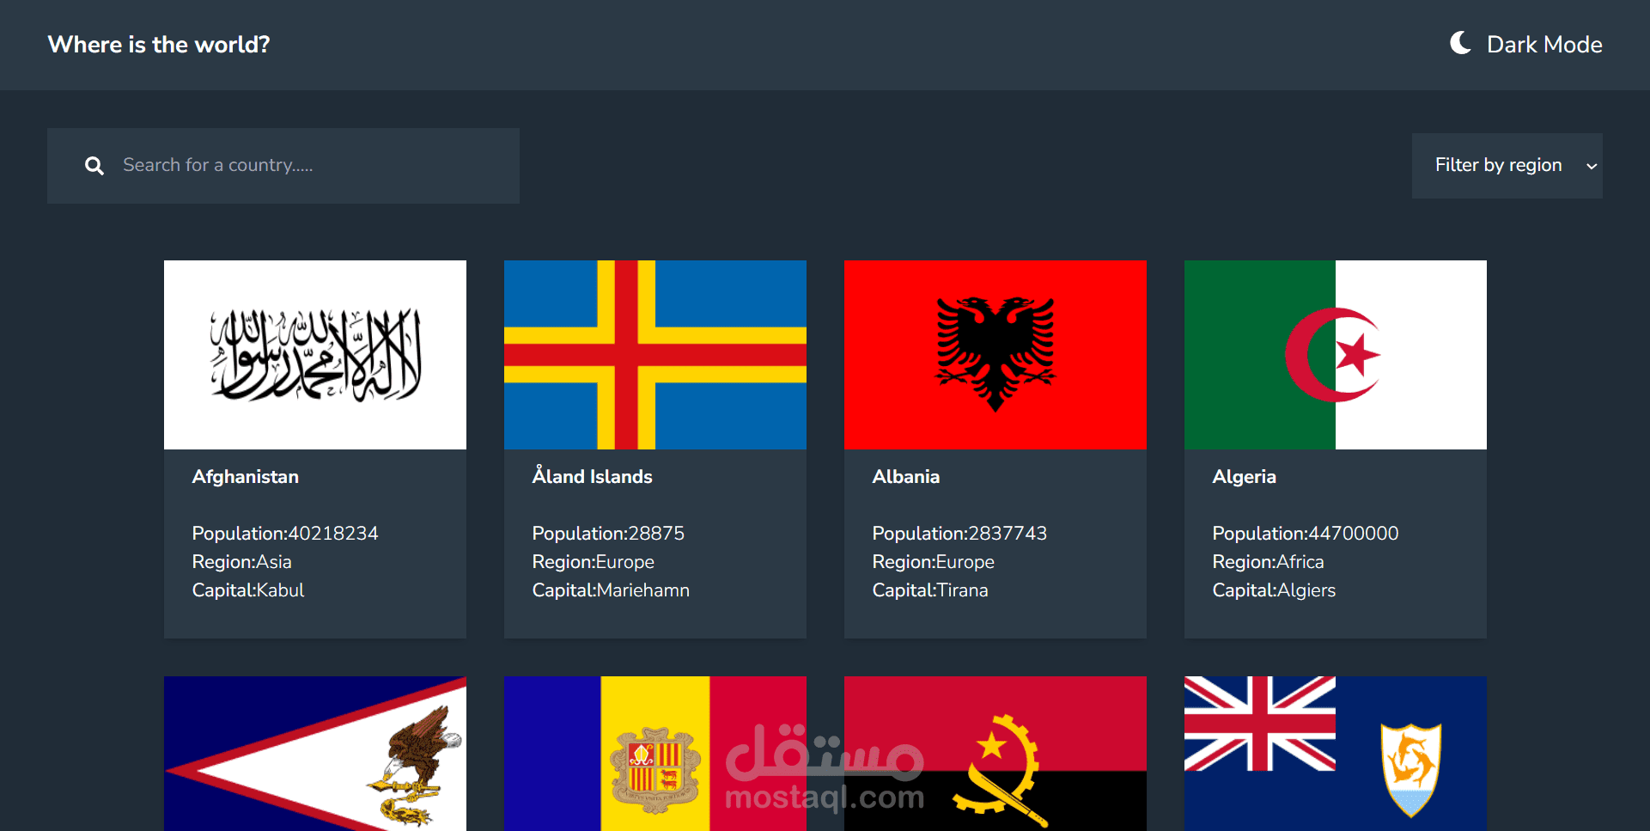This screenshot has width=1650, height=831.
Task: Click Population:2837743 text
Action: click(959, 534)
